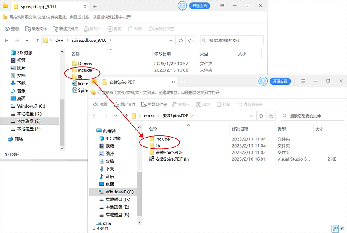
Task: Expand address bar dropdown in the spire.pdf.cpp_9.1.0 window
Action: pos(171,40)
